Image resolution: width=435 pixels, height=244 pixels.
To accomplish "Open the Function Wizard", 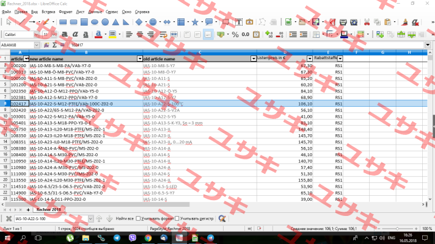I will click(x=46, y=45).
